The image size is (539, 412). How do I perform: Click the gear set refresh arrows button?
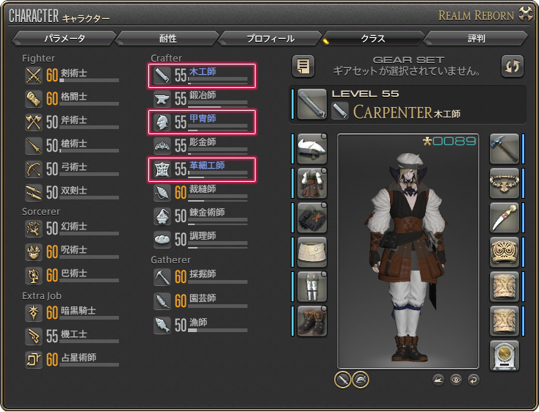(x=512, y=66)
